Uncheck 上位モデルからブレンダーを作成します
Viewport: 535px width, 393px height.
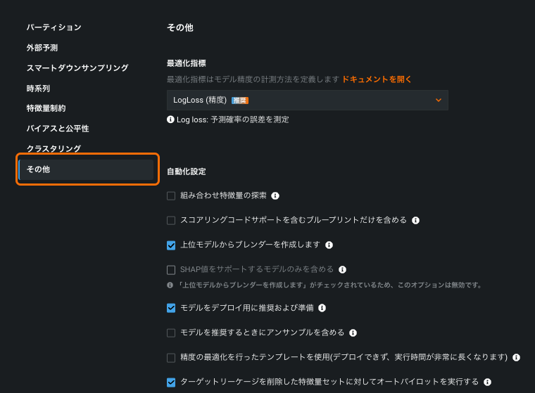171,245
